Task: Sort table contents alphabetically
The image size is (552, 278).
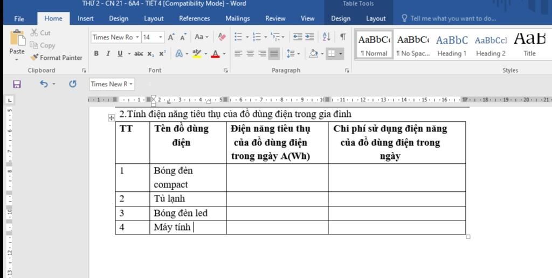Action: 326,37
